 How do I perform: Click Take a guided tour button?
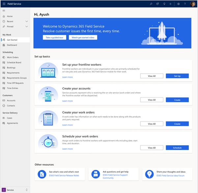(54, 38)
